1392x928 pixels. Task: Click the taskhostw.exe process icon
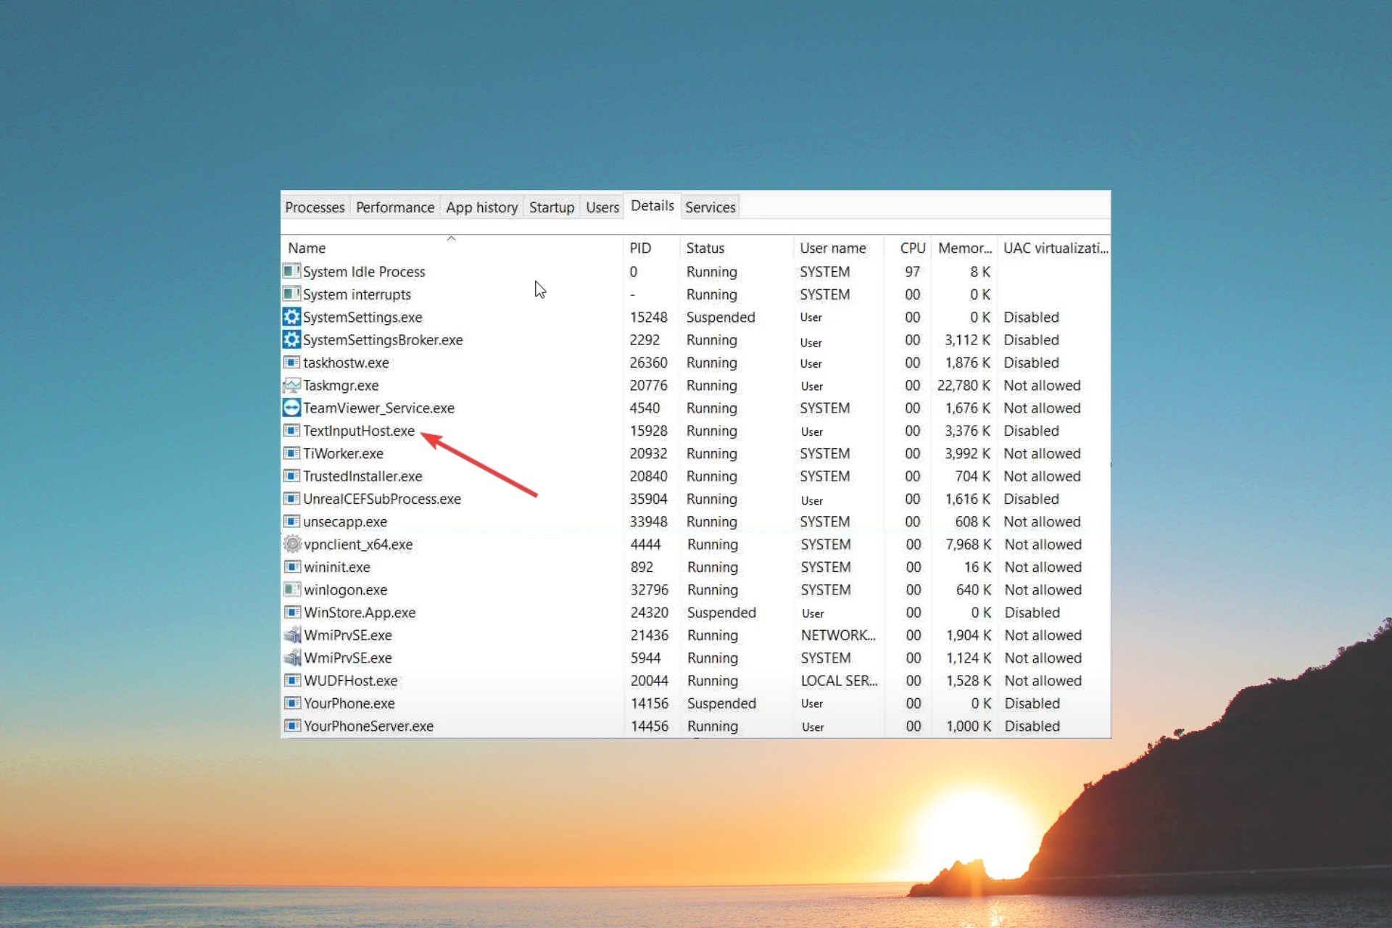(x=291, y=362)
